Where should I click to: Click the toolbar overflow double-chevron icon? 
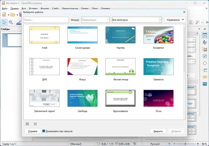pos(207,23)
